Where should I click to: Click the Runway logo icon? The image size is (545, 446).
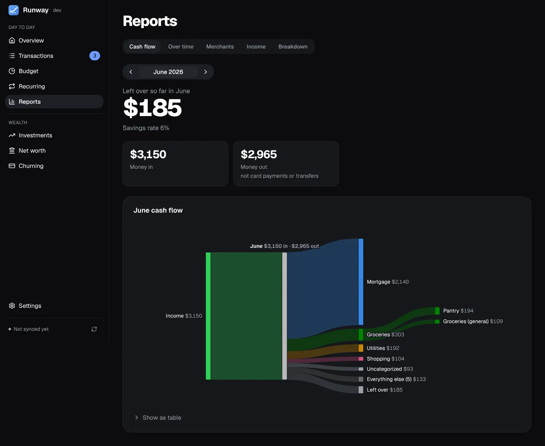click(x=14, y=10)
